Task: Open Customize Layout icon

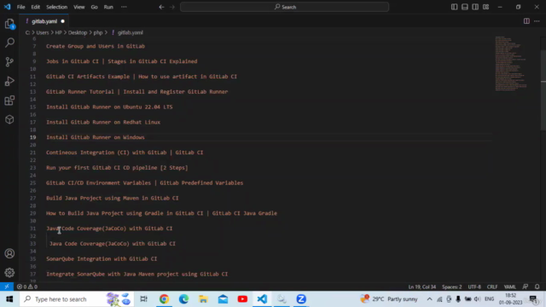Action: [x=485, y=7]
